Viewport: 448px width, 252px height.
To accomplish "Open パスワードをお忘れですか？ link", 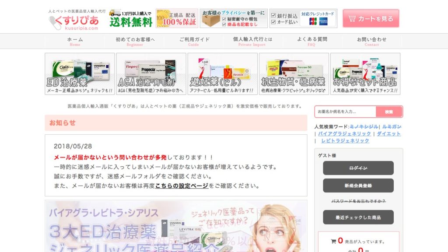I will click(358, 201).
